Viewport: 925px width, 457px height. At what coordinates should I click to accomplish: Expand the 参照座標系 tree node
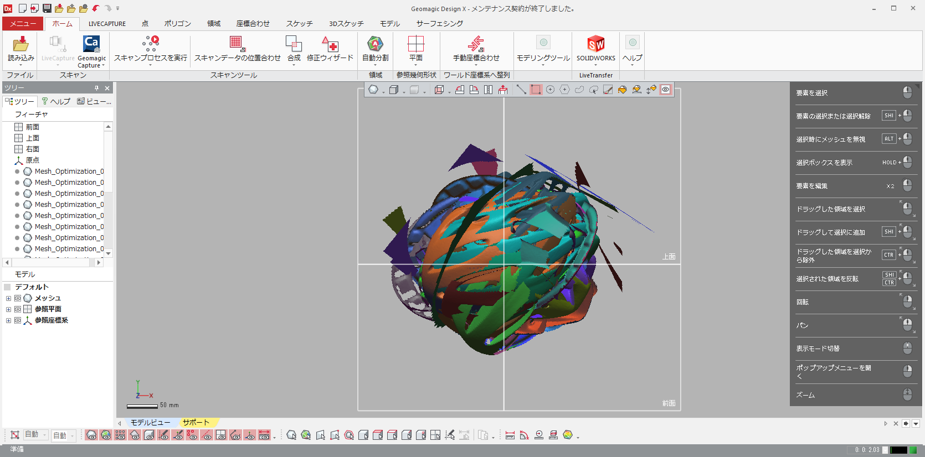8,320
